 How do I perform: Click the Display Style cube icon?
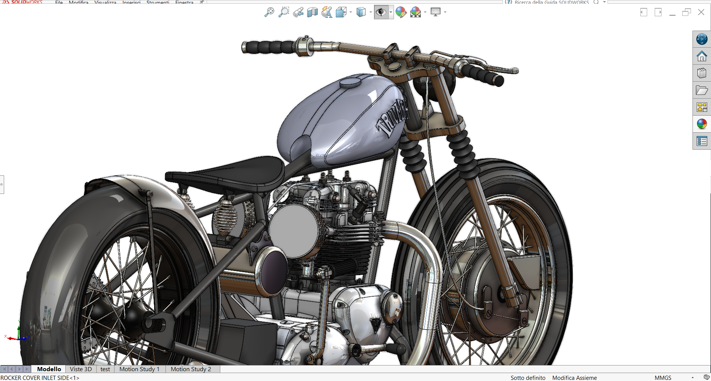pyautogui.click(x=361, y=12)
